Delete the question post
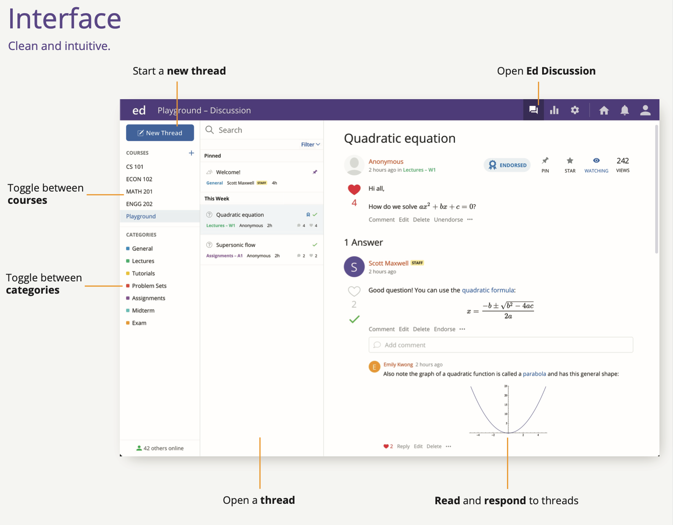Screen dimensions: 673x525 pos(421,219)
